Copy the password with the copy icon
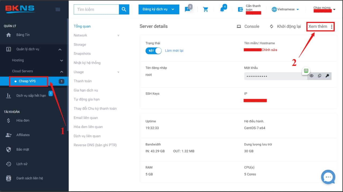 click(319, 76)
